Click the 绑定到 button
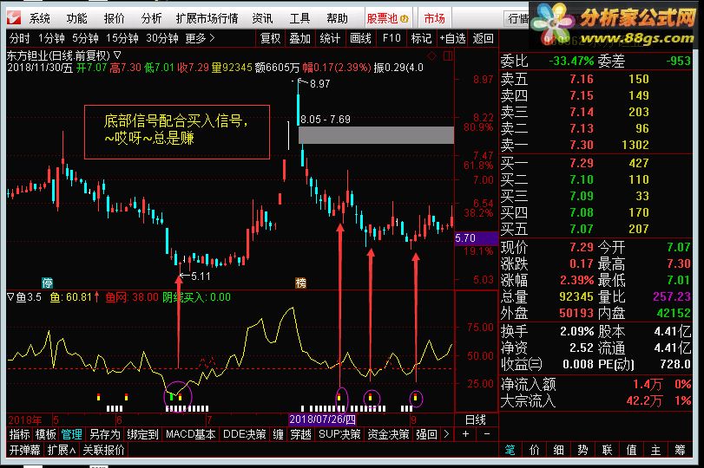 click(x=142, y=434)
